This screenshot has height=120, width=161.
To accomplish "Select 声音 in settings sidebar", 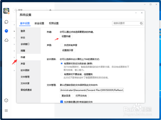I will click(29, 64).
